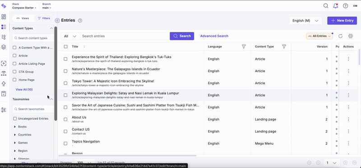Open the English (M) language dropdown
The height and width of the screenshot is (168, 361).
coord(305,20)
